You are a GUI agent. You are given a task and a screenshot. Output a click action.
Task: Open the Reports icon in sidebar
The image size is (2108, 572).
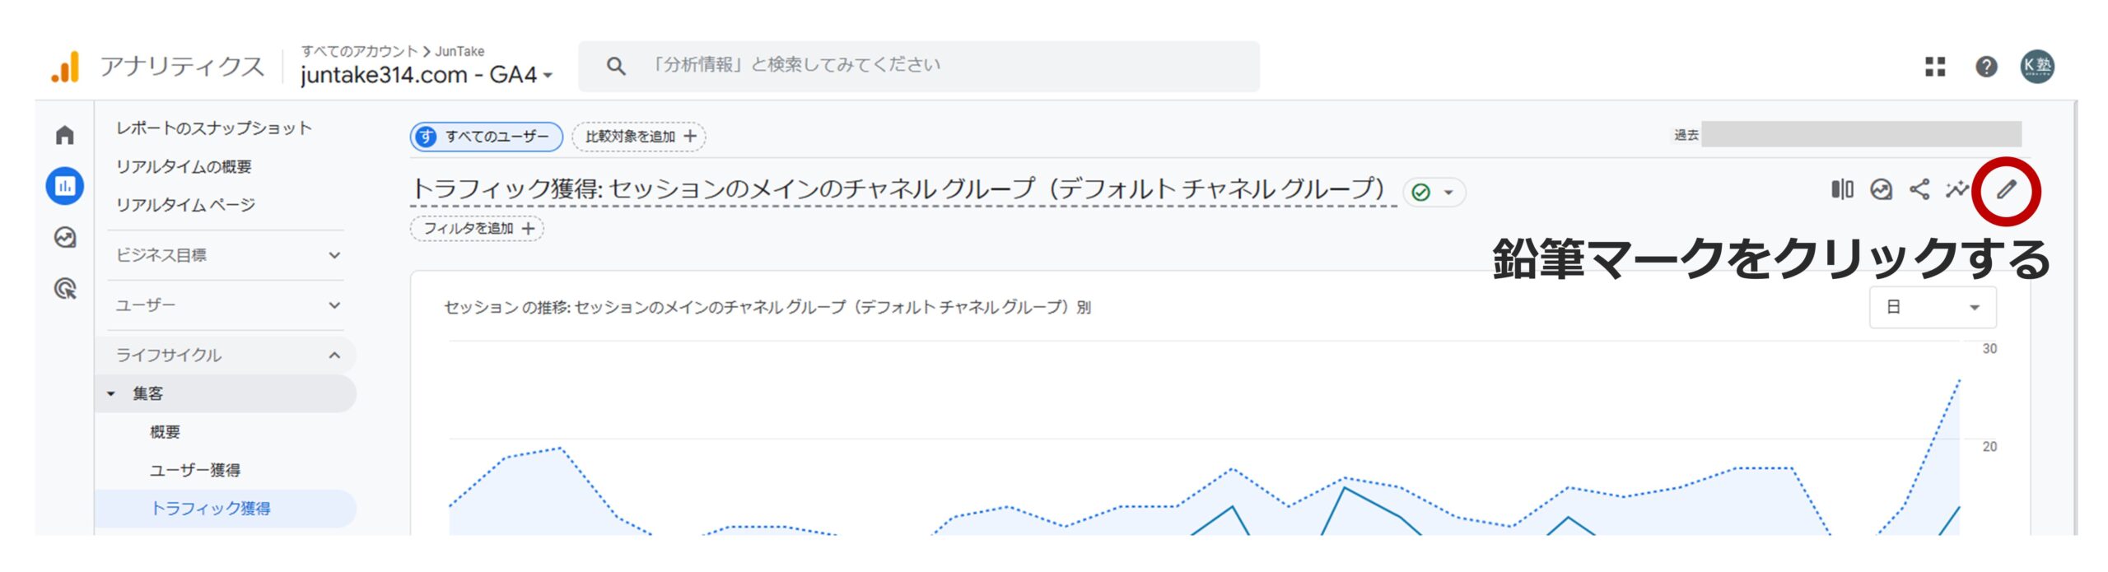65,186
